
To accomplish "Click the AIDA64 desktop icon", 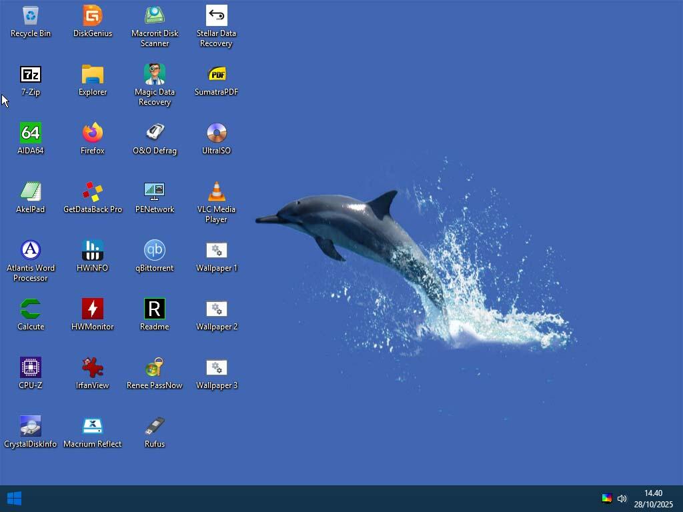I will [31, 133].
